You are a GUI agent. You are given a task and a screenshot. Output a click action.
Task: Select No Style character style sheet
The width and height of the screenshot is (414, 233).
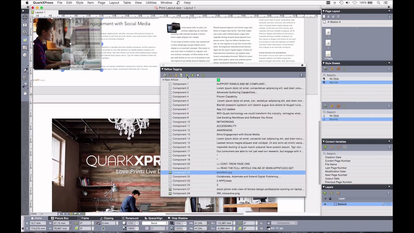tap(357, 116)
